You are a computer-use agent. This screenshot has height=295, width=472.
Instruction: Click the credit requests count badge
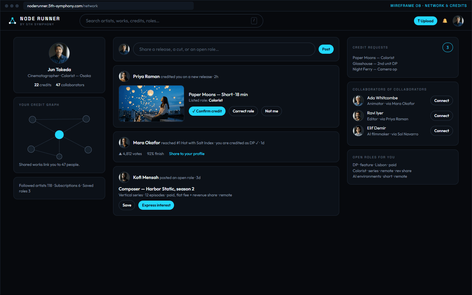pyautogui.click(x=447, y=48)
